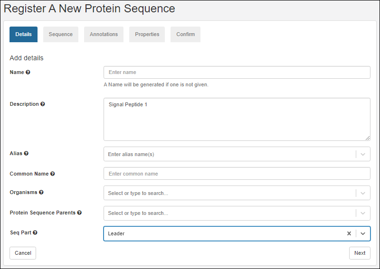Open the Properties tab
380x269 pixels.
pos(147,34)
